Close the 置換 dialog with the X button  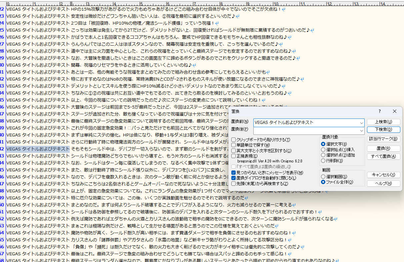395,112
